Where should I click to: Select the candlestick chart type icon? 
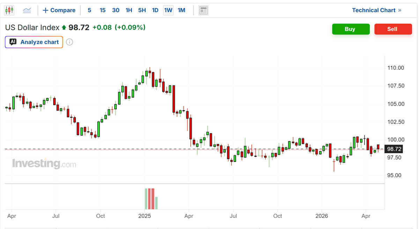9,10
